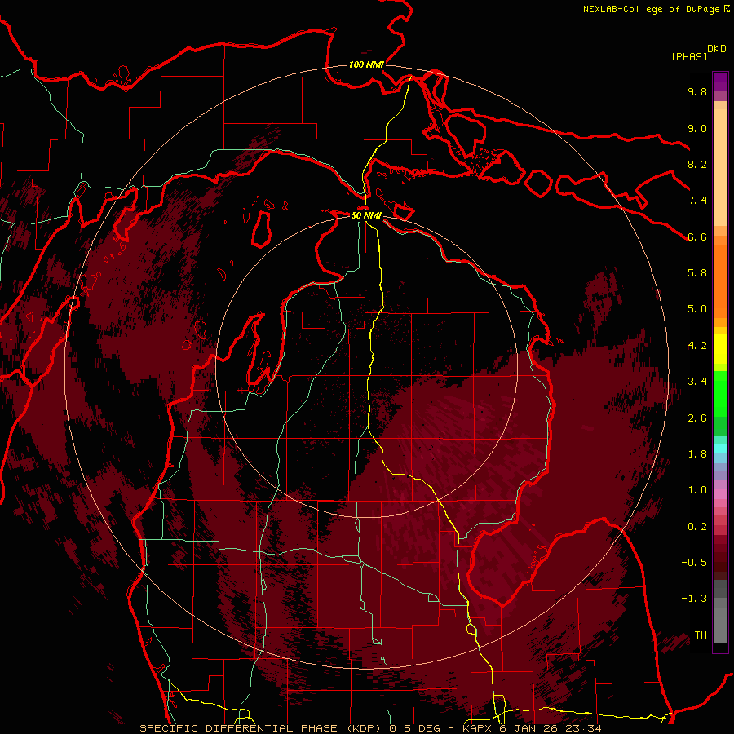This screenshot has height=734, width=734.
Task: Click the 2.6 legend value
Action: 697,418
